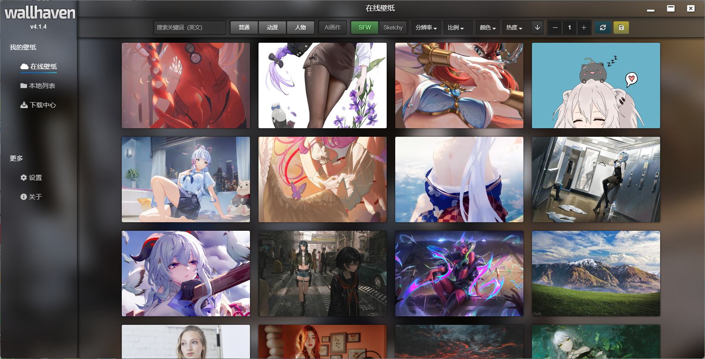This screenshot has height=359, width=705.
Task: Open the red bodysuit braid wallpaper thumbnail
Action: click(186, 85)
